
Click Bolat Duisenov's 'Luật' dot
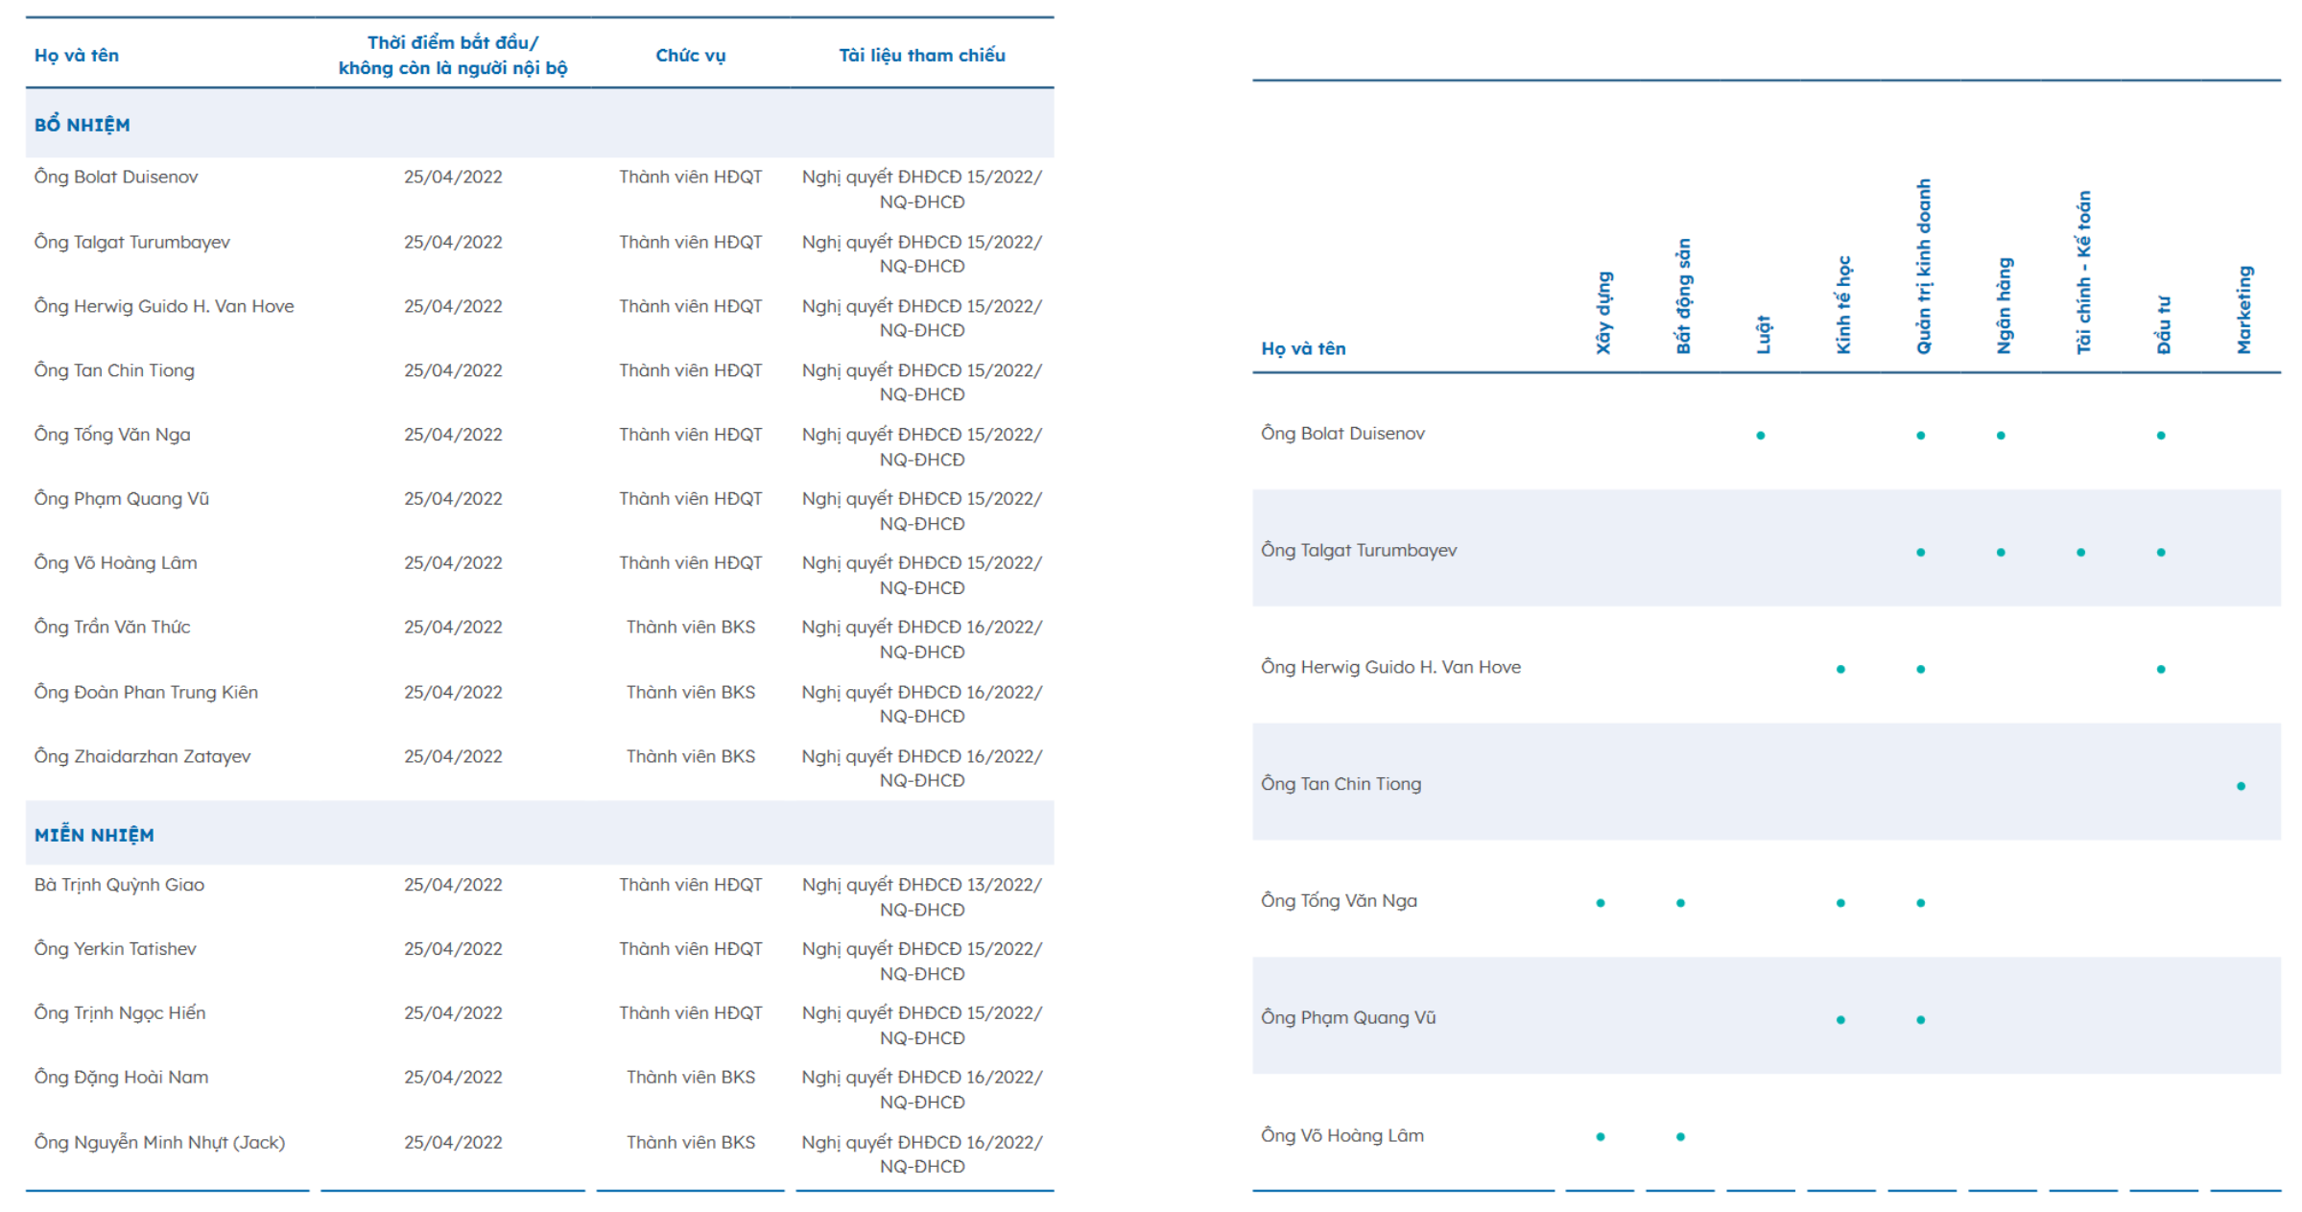(1761, 436)
